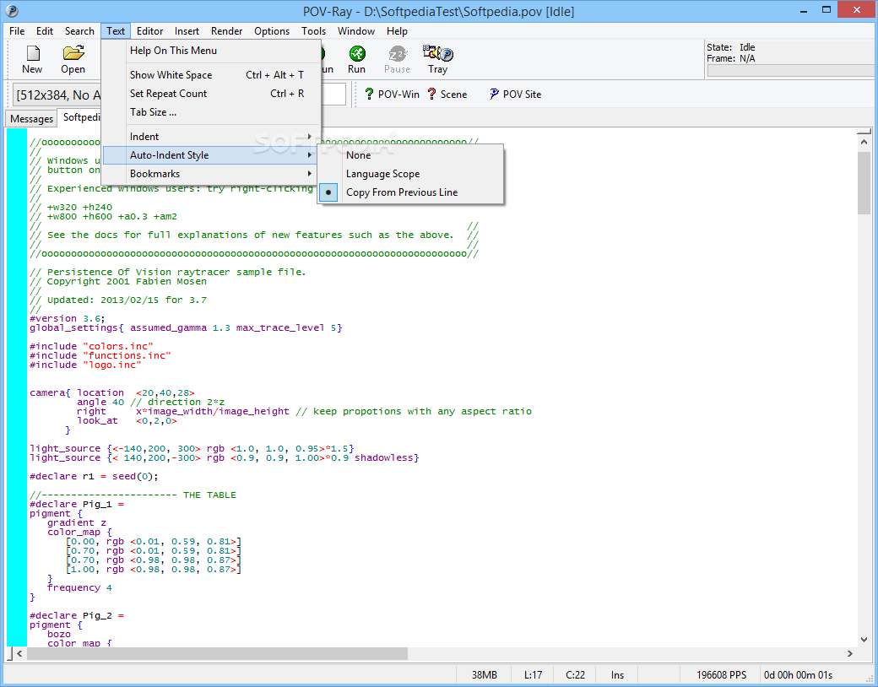Toggle Show White Space
The image size is (878, 687).
[x=211, y=75]
